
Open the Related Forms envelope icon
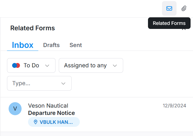pyautogui.click(x=169, y=8)
